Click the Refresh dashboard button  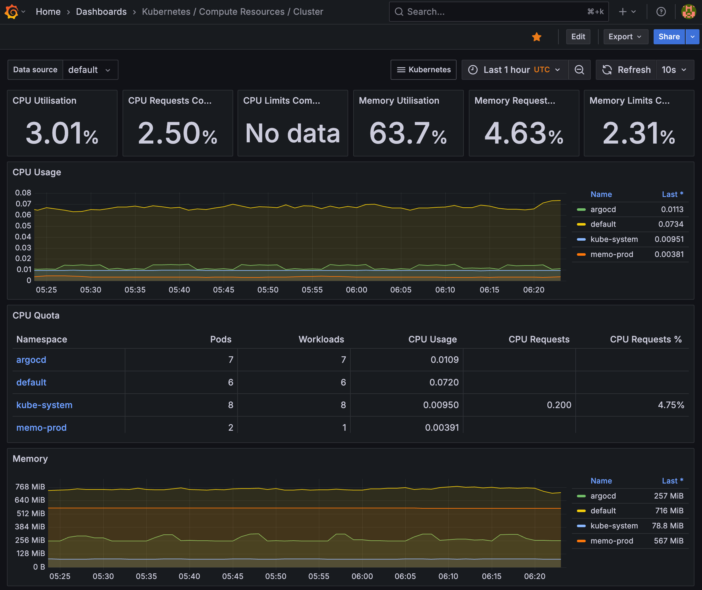click(626, 69)
